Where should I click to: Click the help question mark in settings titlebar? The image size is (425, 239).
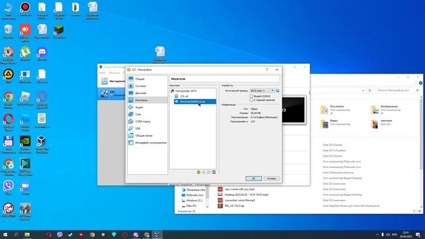[267, 70]
